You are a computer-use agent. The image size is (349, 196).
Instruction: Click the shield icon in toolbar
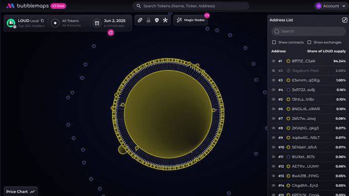[x=157, y=20]
